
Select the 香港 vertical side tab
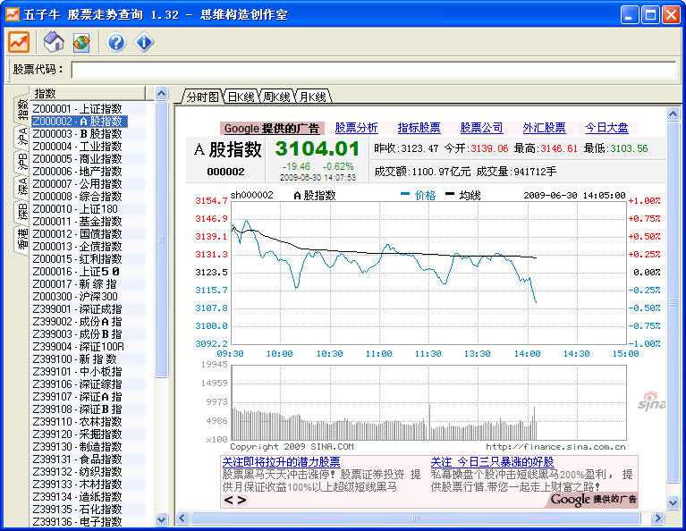coord(21,239)
